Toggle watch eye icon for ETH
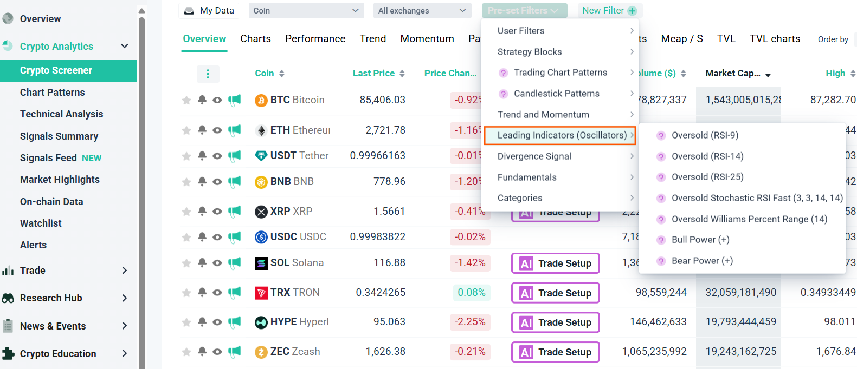This screenshot has height=369, width=857. point(217,130)
